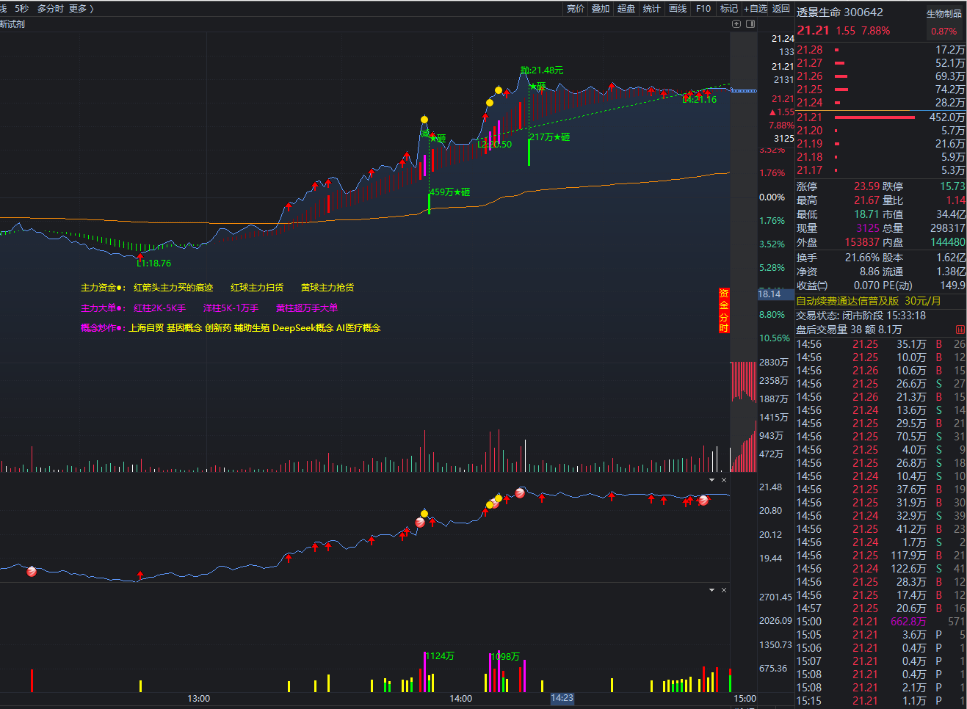
Task: Switch to the 多分时 view tab
Action: tap(51, 9)
